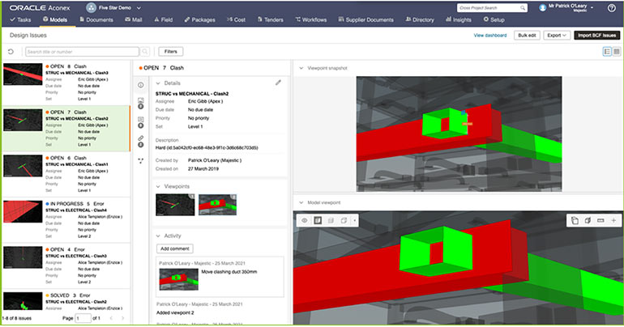
Task: Open the Models menu
Action: tap(55, 19)
